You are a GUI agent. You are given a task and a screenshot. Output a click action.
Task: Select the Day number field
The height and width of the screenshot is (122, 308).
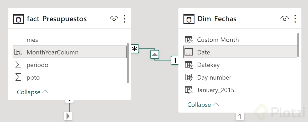(x=240, y=77)
